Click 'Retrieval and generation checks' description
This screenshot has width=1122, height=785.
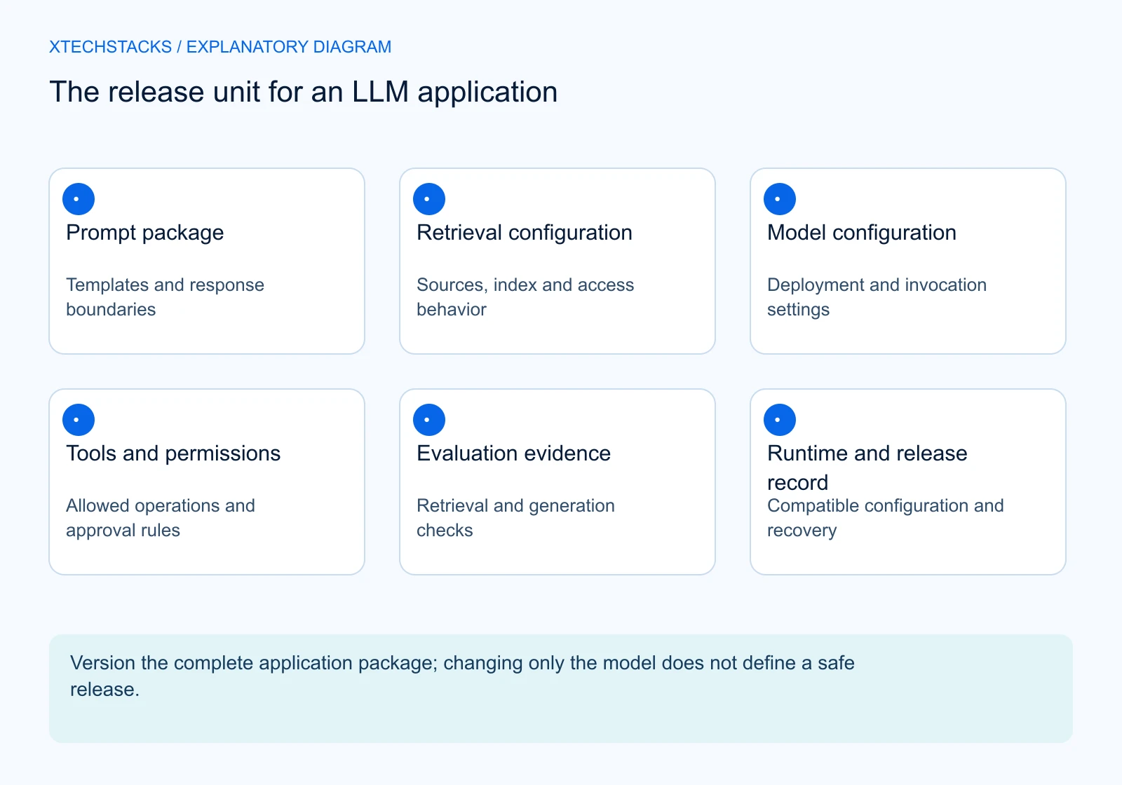[516, 518]
